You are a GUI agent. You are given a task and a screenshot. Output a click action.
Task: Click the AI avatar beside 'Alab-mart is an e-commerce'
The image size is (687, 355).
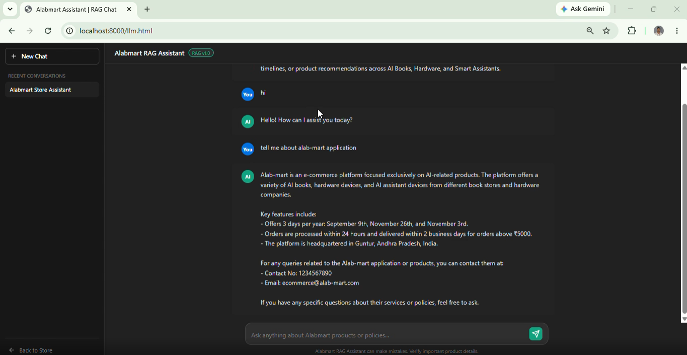pos(248,177)
